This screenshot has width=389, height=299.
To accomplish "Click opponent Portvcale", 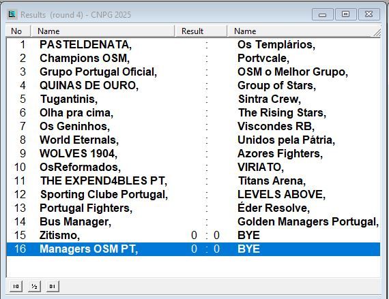I will (x=263, y=58).
